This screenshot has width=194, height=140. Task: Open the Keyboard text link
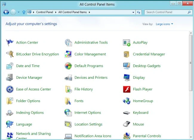(x=141, y=113)
